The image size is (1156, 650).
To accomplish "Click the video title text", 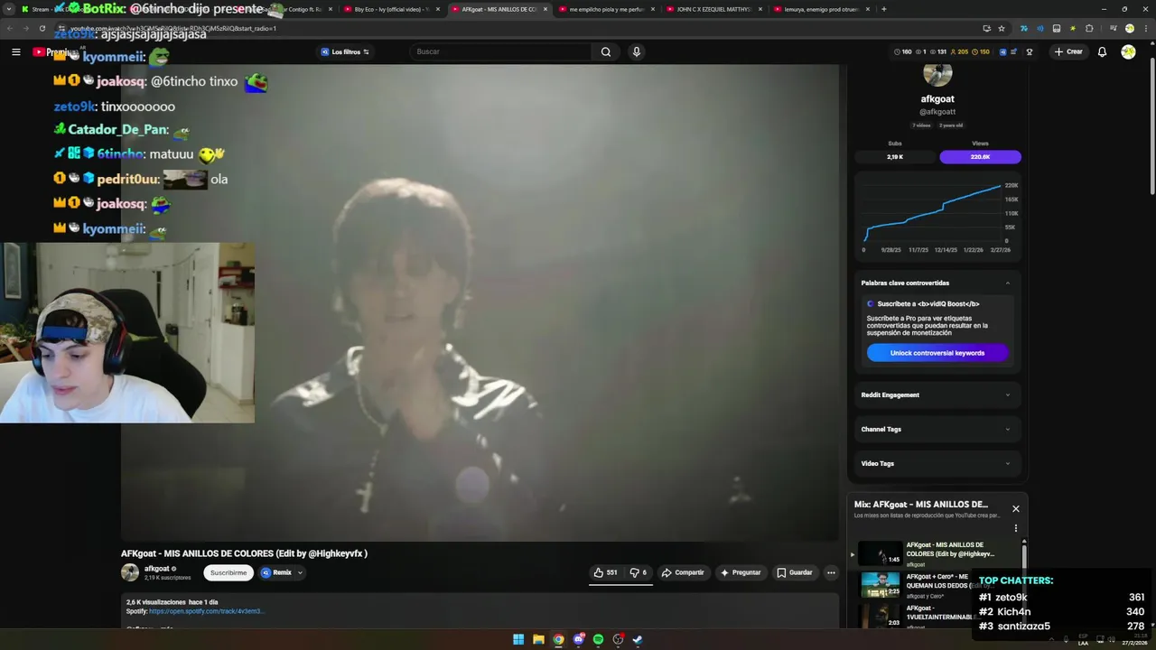I will [x=244, y=553].
